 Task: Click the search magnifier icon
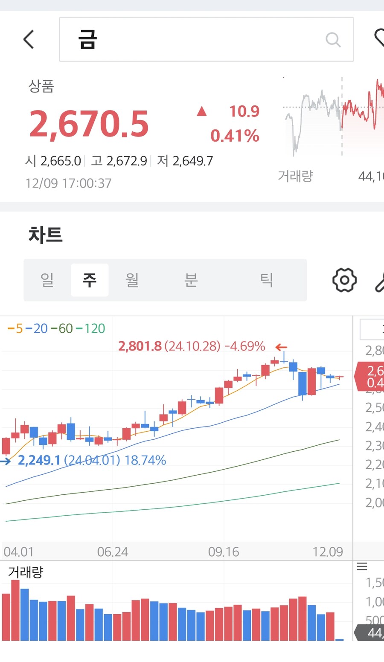pos(333,40)
